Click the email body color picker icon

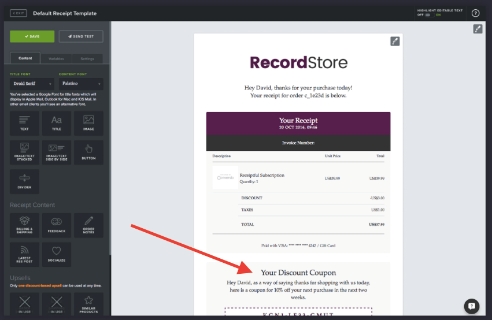point(395,41)
